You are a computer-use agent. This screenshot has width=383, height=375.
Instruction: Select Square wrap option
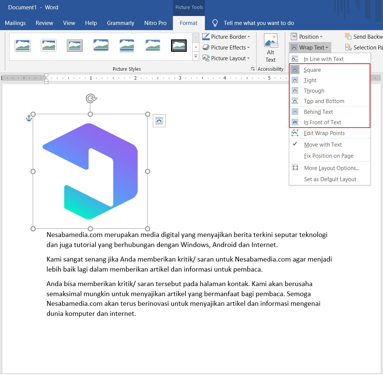[330, 70]
